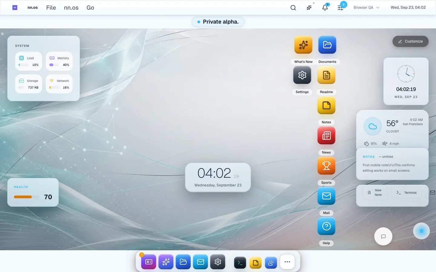Click the envelope quick action in widget
The width and height of the screenshot is (436, 272).
[x=432, y=193]
